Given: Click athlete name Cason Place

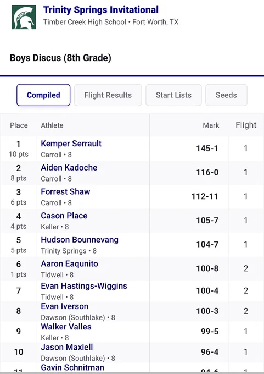Looking at the screenshot, I should tap(64, 216).
